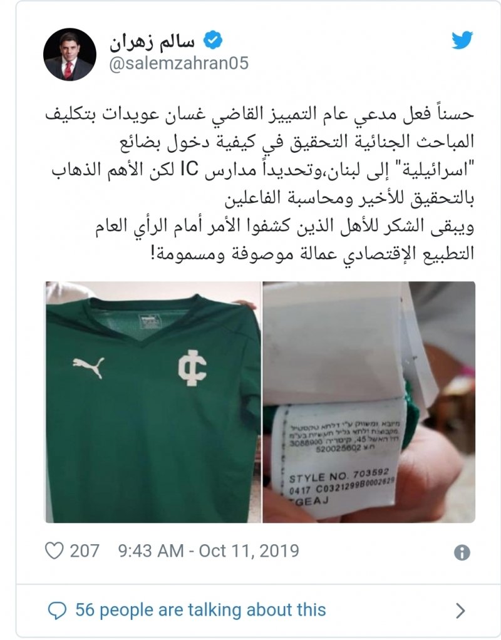Click the STYLE NO. 703592 label text
Screen dimensions: 501x640
(x=339, y=475)
